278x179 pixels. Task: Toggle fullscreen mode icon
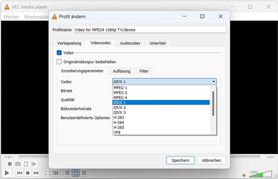[48, 173]
